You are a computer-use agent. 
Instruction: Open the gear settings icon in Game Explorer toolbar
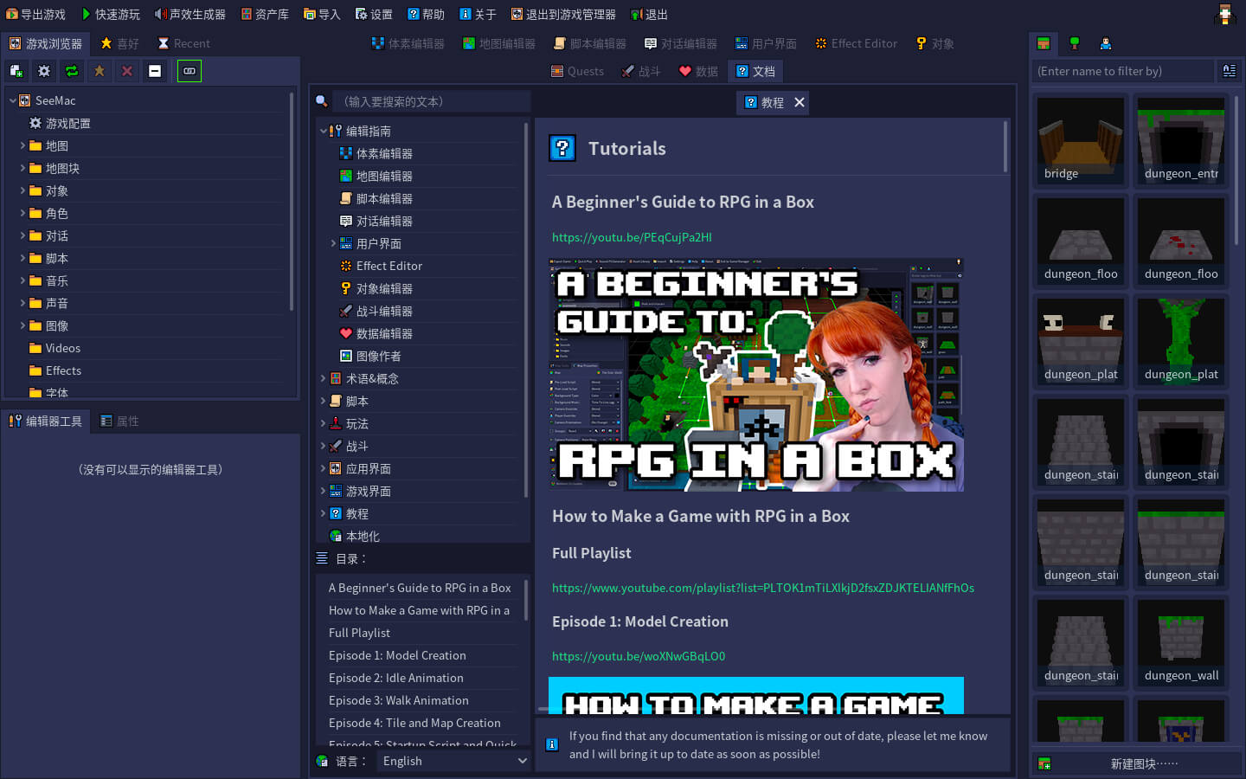(44, 71)
